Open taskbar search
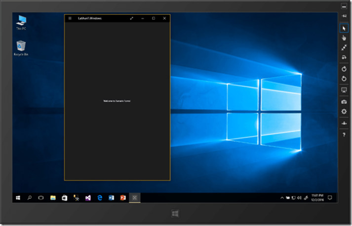Viewport: 352px width, 226px height. click(x=30, y=198)
